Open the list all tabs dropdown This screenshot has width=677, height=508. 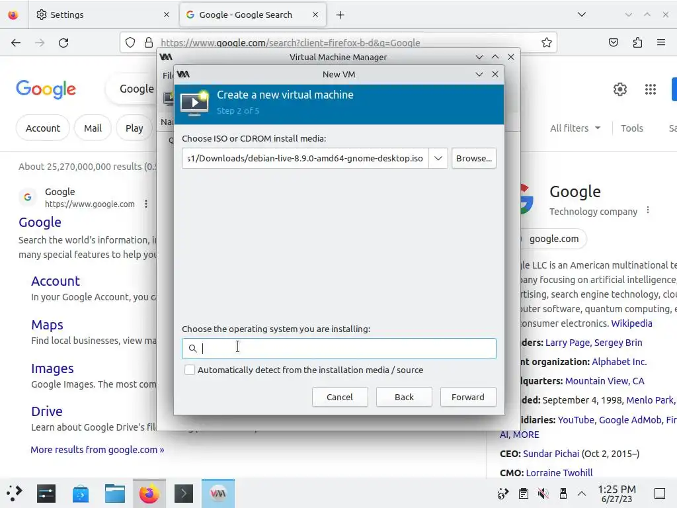coord(582,15)
